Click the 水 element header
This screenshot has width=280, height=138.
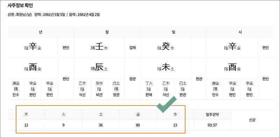tap(175, 115)
